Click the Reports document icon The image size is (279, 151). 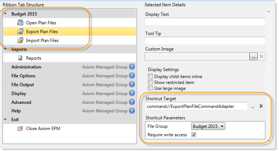point(20,58)
